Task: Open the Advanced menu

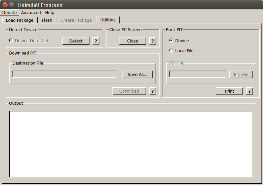Action: tap(31, 13)
